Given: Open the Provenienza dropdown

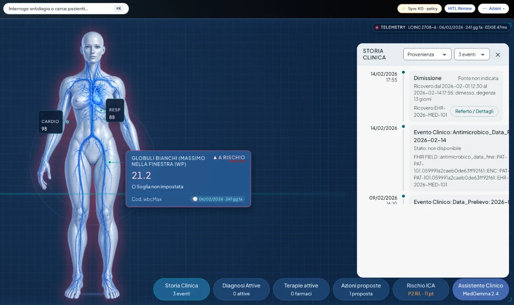Looking at the screenshot, I should (x=427, y=54).
